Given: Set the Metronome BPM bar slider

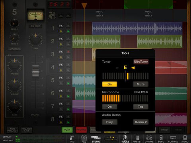Looking at the screenshot, I should 125,99.
